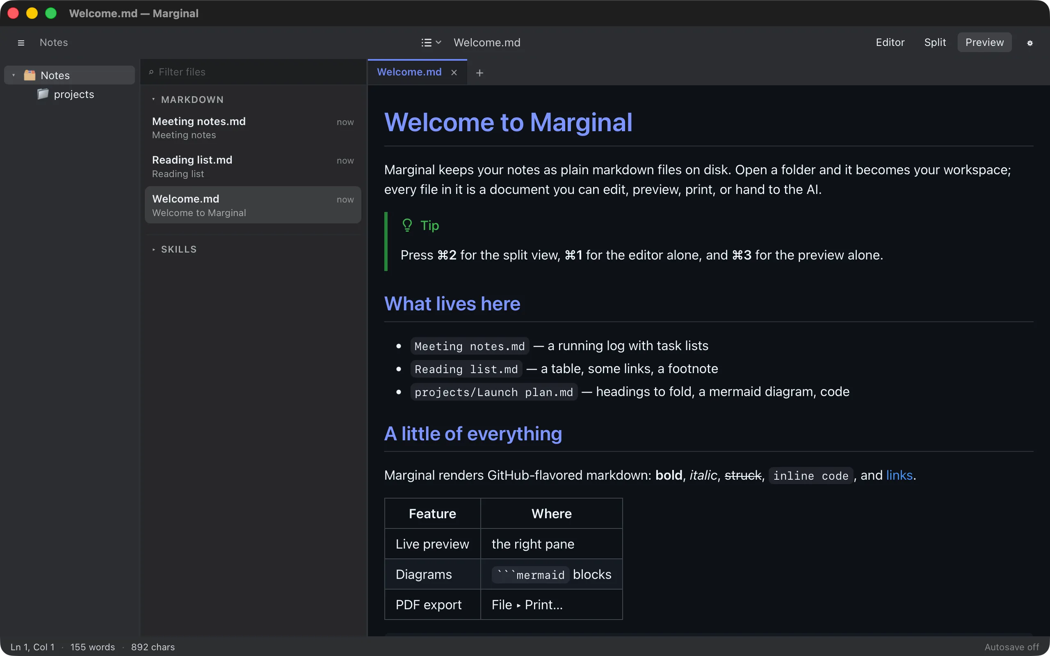Click the inline code sample text
This screenshot has height=656, width=1050.
810,476
